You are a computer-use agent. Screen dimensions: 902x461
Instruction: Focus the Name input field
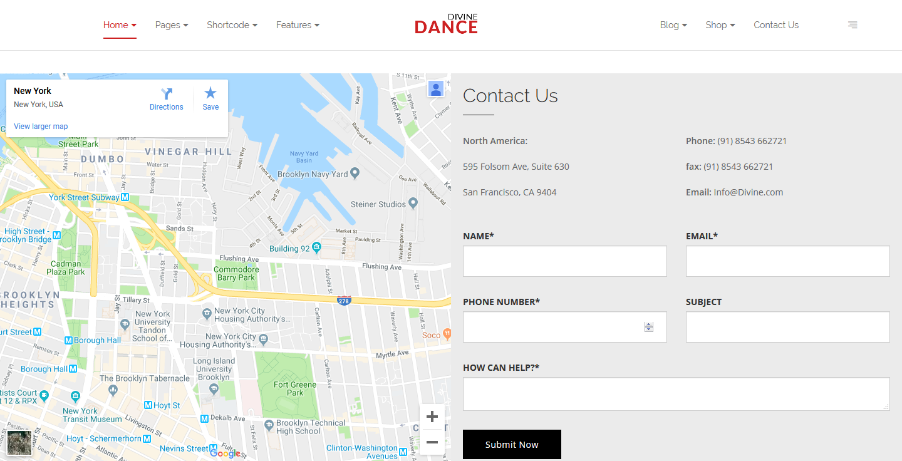click(564, 261)
